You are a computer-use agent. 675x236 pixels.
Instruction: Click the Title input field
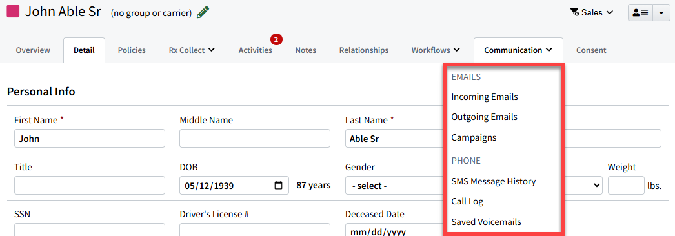90,185
